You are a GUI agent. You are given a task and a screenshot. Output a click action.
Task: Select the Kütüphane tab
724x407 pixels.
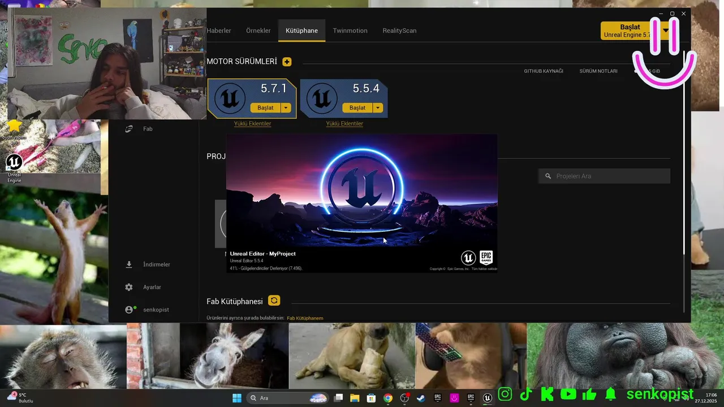tap(301, 31)
